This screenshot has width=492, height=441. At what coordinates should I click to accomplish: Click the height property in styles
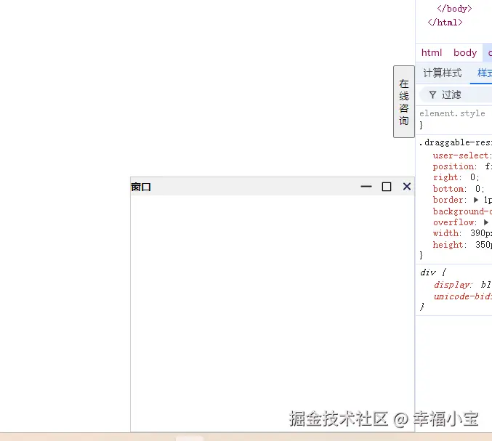tap(448, 245)
